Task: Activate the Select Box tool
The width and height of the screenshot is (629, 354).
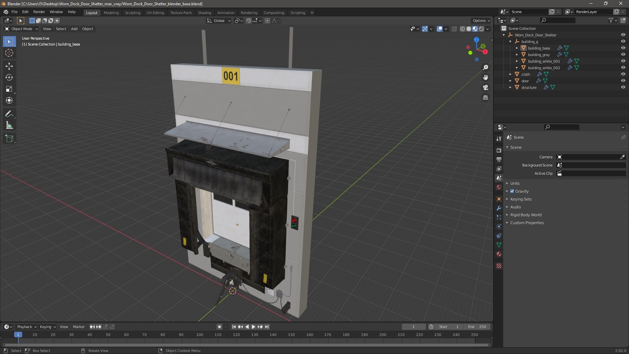Action: [x=9, y=42]
